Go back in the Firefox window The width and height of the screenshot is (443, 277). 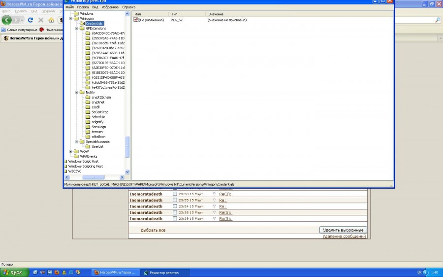(6, 20)
